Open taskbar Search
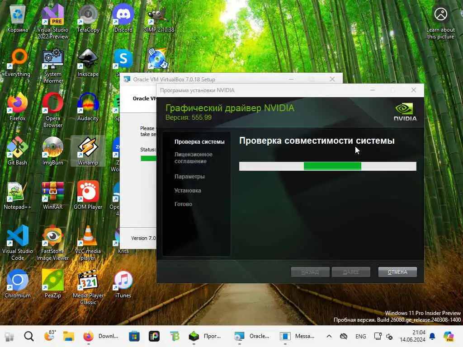463x347 pixels. click(x=28, y=336)
